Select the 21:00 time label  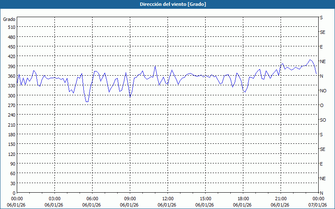point(281,199)
